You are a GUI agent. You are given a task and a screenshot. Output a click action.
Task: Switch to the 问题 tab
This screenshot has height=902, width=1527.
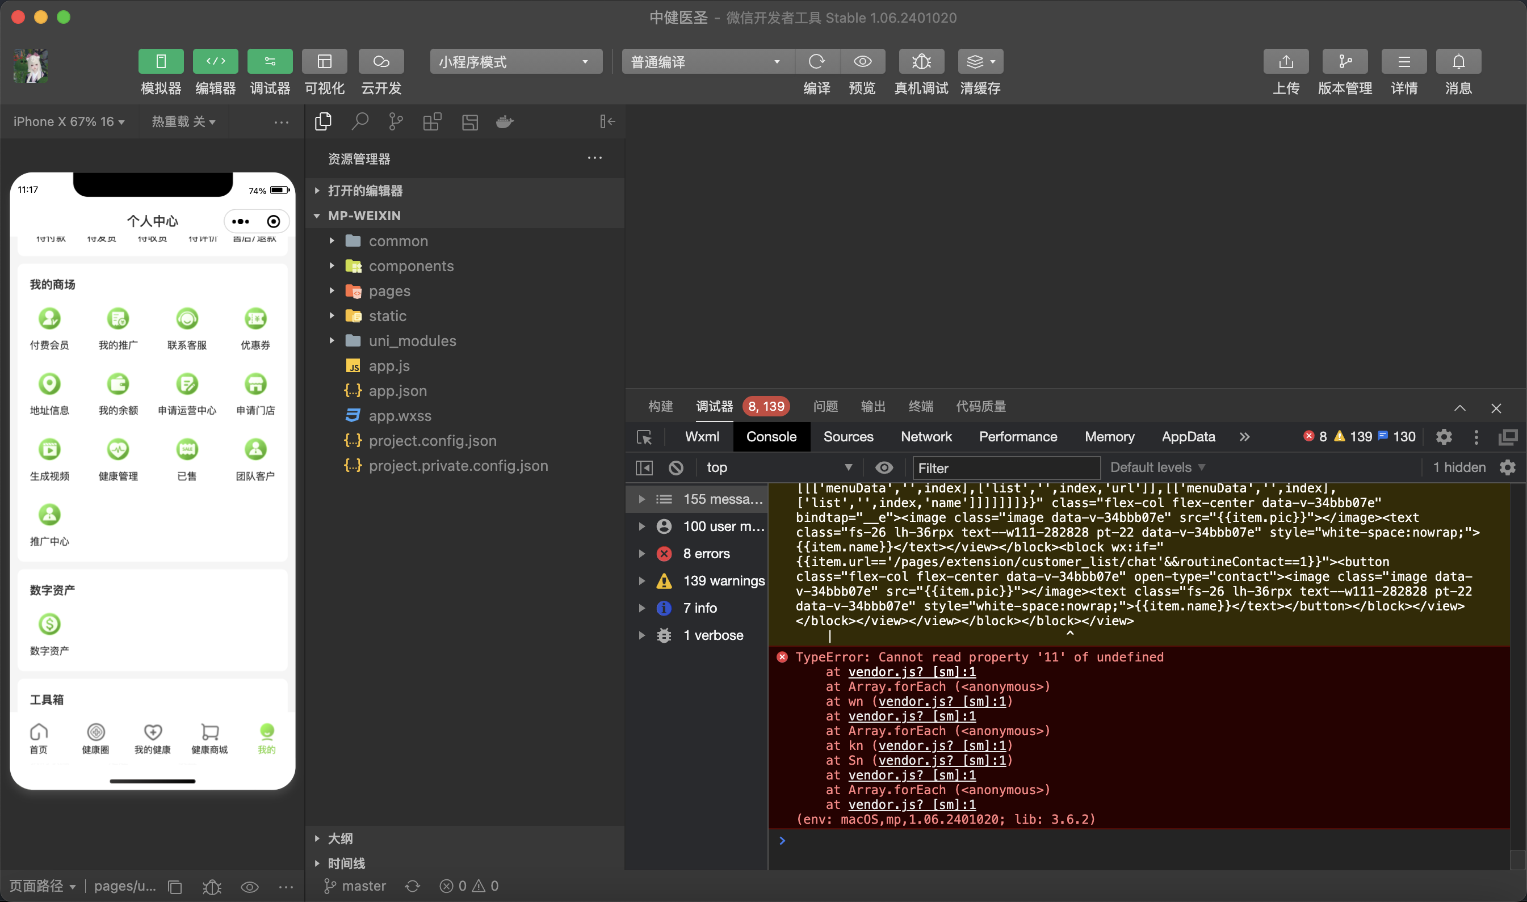825,406
